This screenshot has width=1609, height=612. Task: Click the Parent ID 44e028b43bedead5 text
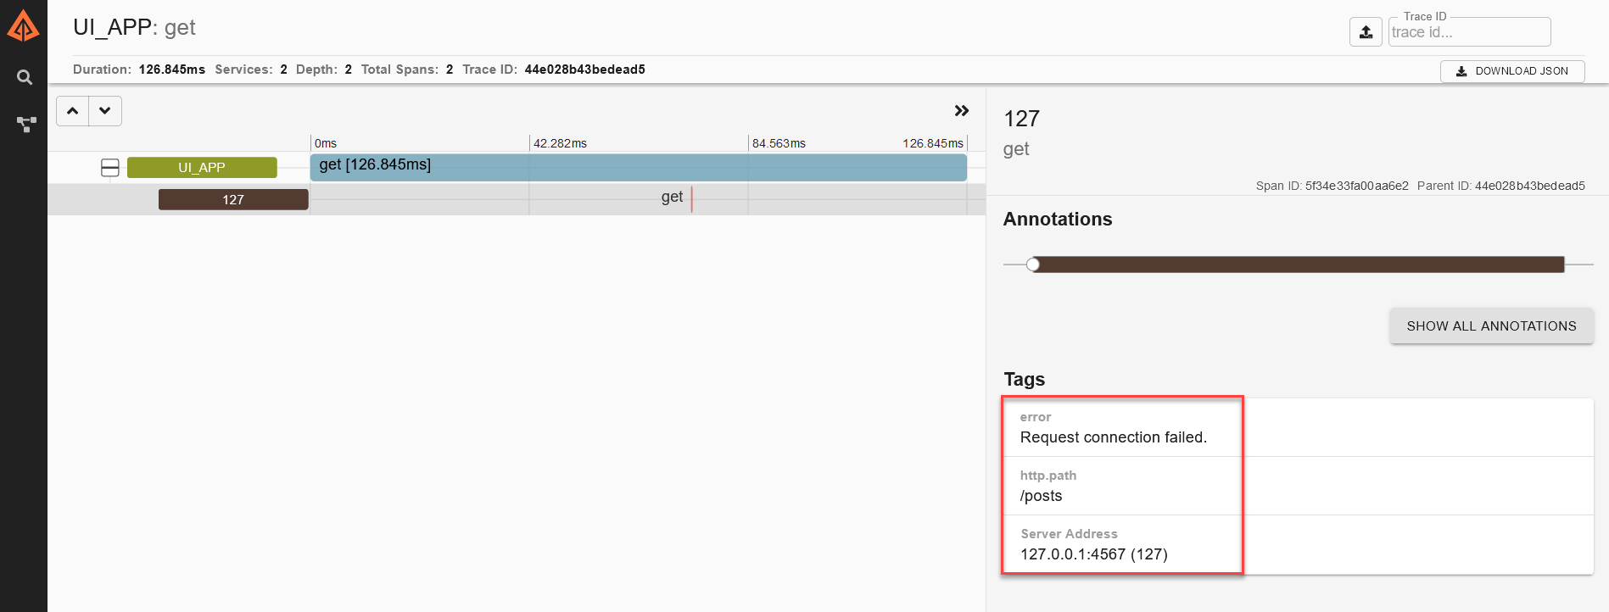[1501, 186]
